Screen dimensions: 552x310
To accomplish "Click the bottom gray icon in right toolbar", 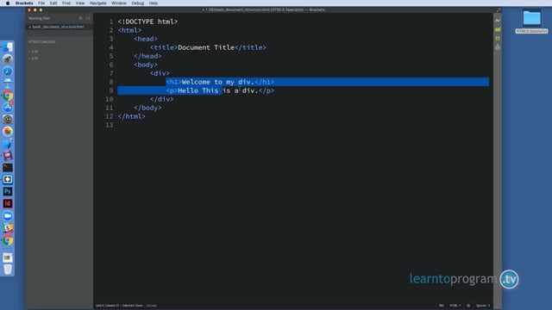I will [x=498, y=47].
